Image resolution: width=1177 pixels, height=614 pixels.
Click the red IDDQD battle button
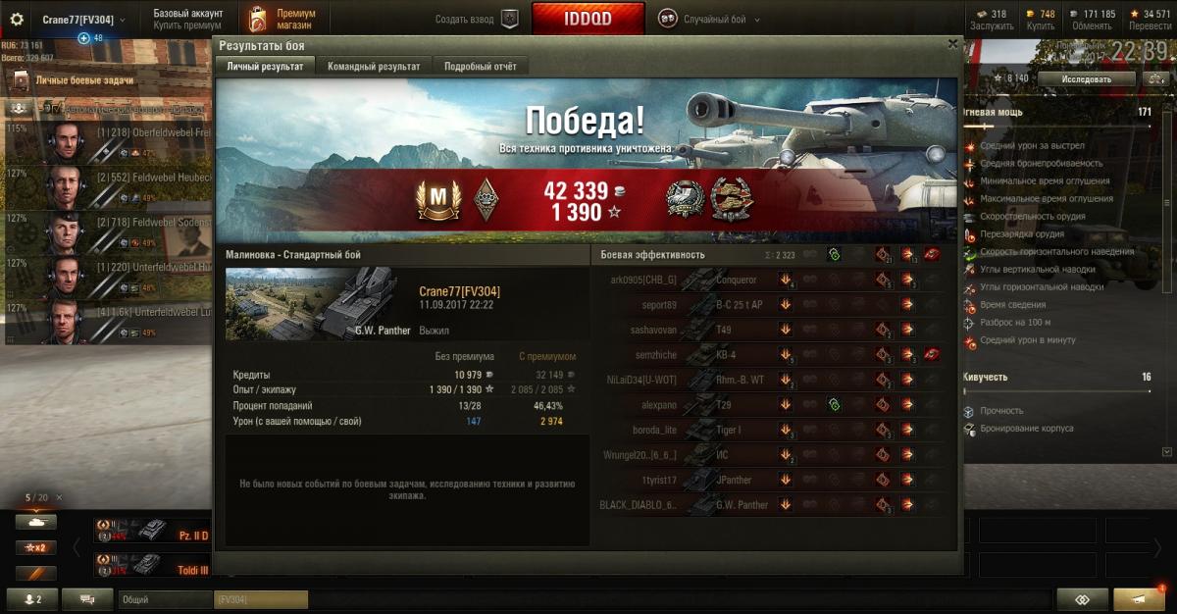tap(588, 19)
